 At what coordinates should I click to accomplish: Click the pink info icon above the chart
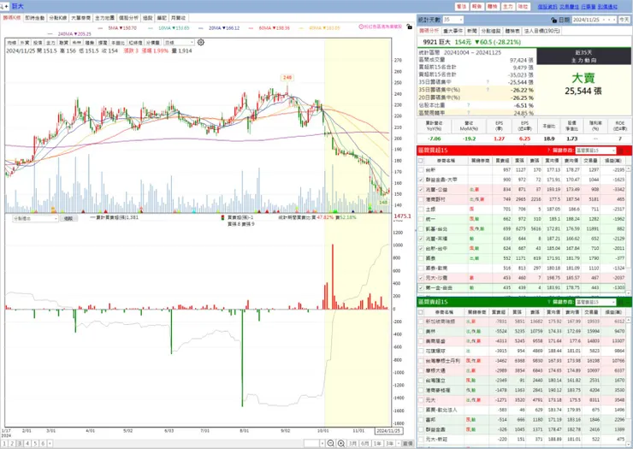click(361, 27)
